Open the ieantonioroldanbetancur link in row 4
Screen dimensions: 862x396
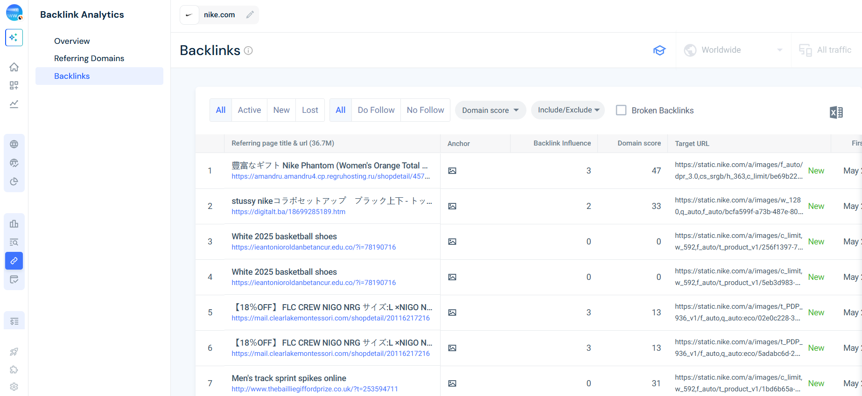pos(314,283)
